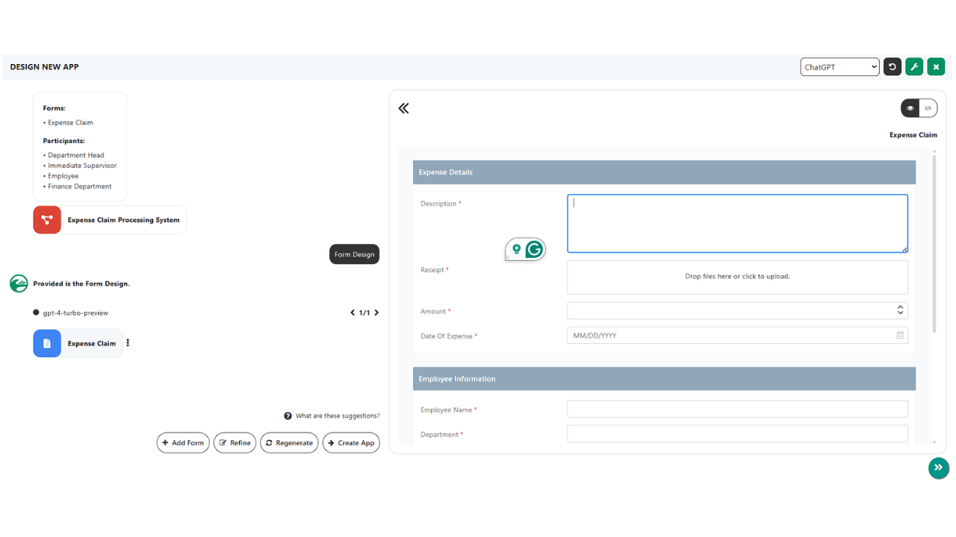Click the green X close designer button
This screenshot has height=537, width=956.
tap(936, 67)
